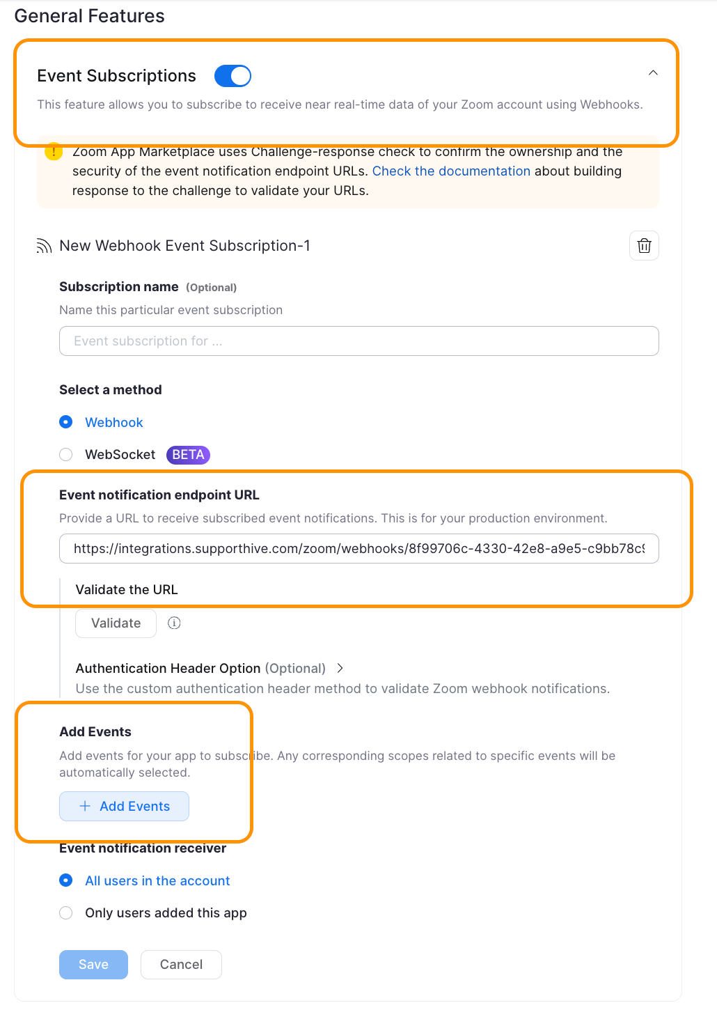Click the plus icon in Add Events
The image size is (717, 1010).
click(85, 806)
